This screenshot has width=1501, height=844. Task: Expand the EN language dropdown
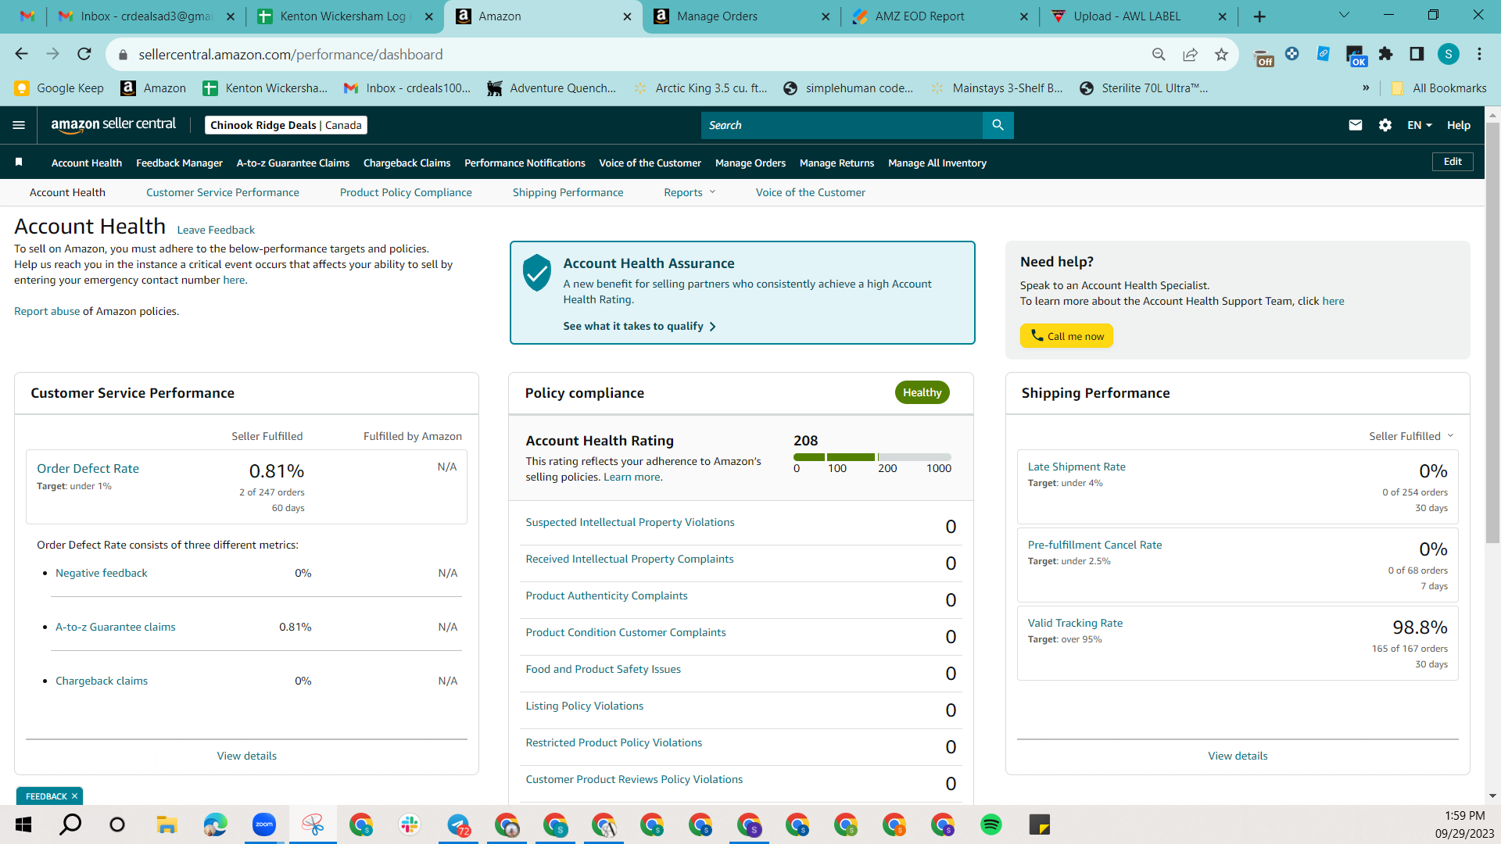1420,125
